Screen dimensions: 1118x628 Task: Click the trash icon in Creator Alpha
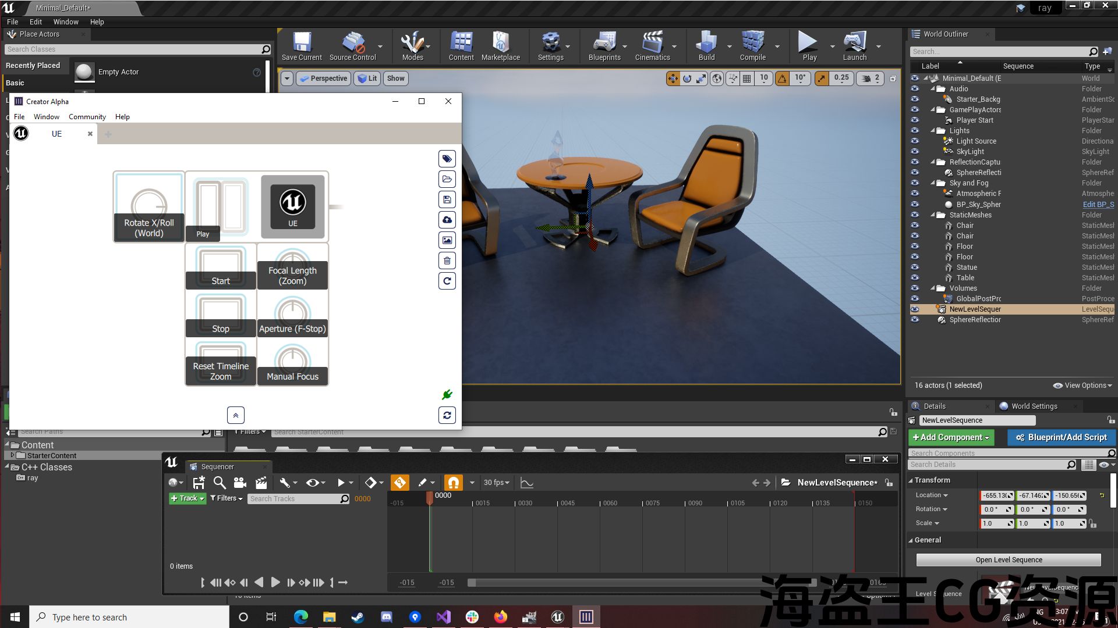coord(447,261)
